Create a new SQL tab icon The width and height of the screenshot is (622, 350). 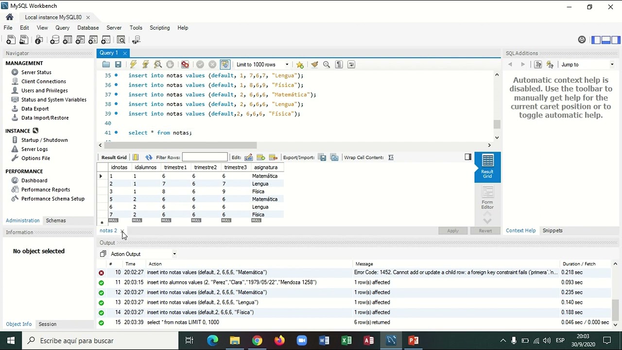10,40
